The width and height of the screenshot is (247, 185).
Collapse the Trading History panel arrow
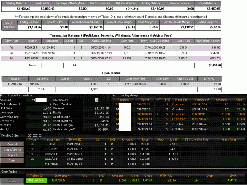[113, 95]
